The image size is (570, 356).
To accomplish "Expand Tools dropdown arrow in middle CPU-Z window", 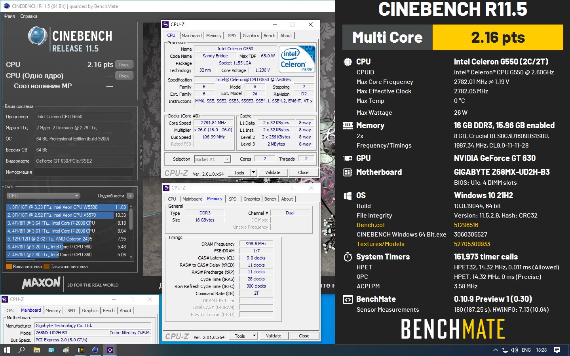I will coord(255,336).
